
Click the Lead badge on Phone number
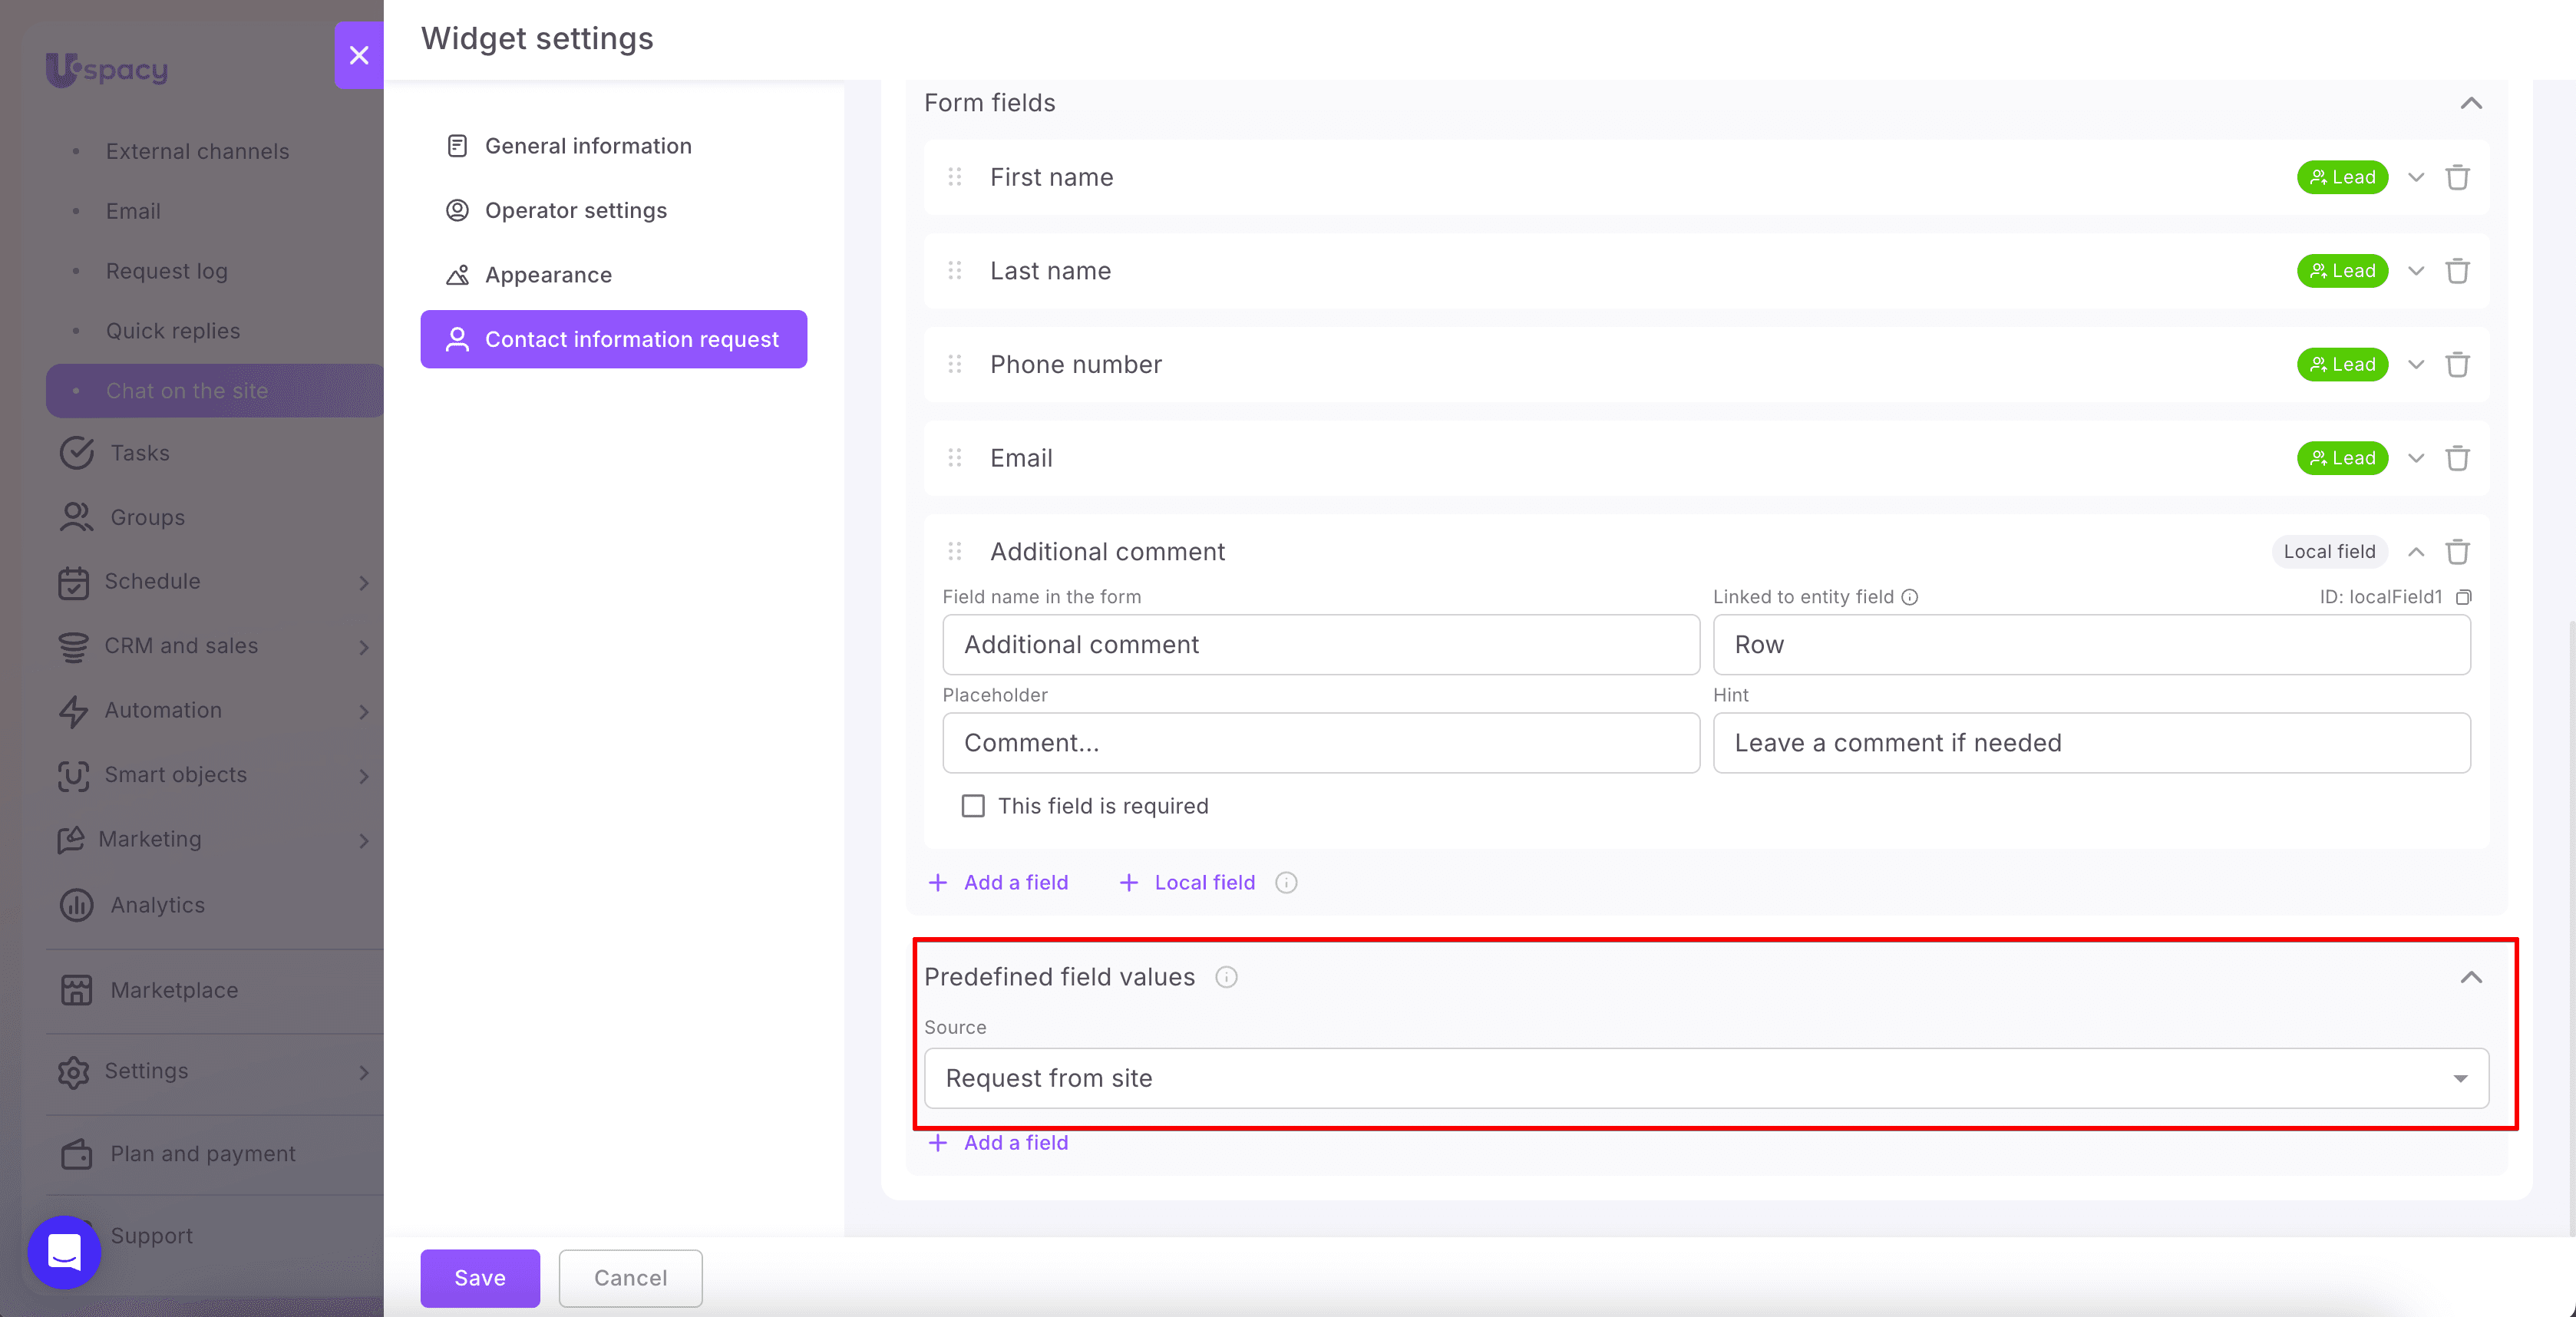point(2342,365)
